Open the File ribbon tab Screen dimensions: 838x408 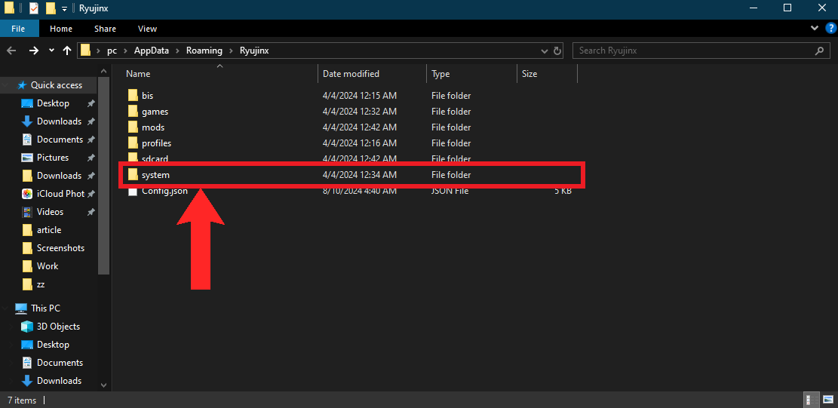click(18, 29)
